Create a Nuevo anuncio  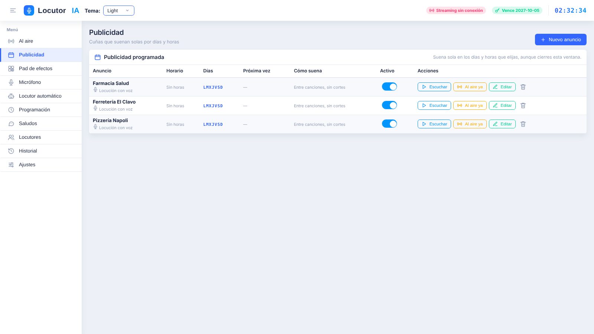(561, 39)
